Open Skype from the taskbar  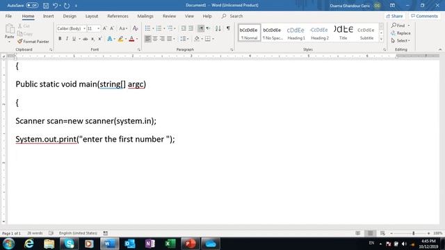coord(69,244)
